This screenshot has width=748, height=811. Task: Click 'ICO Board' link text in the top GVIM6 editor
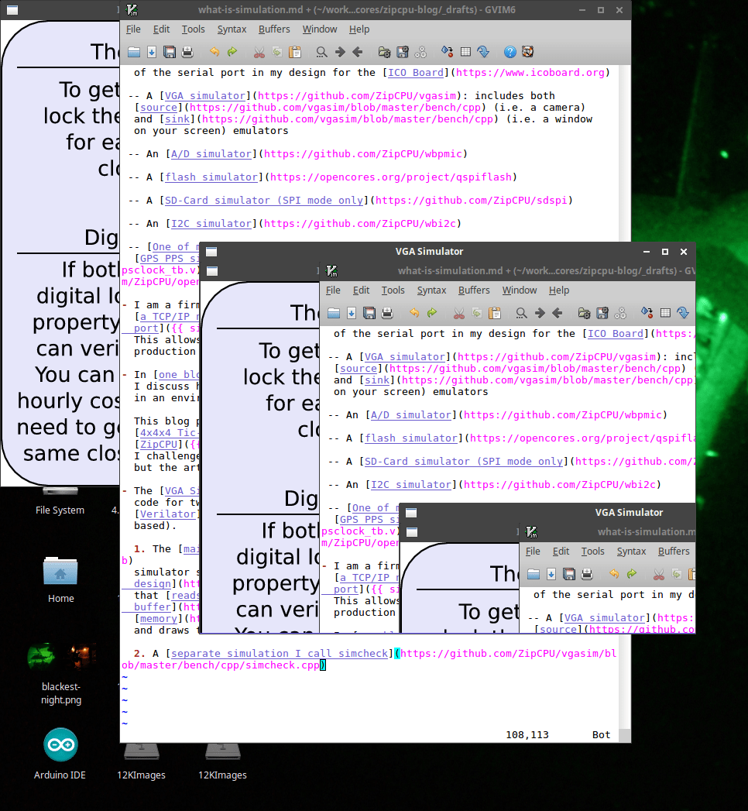tap(416, 72)
